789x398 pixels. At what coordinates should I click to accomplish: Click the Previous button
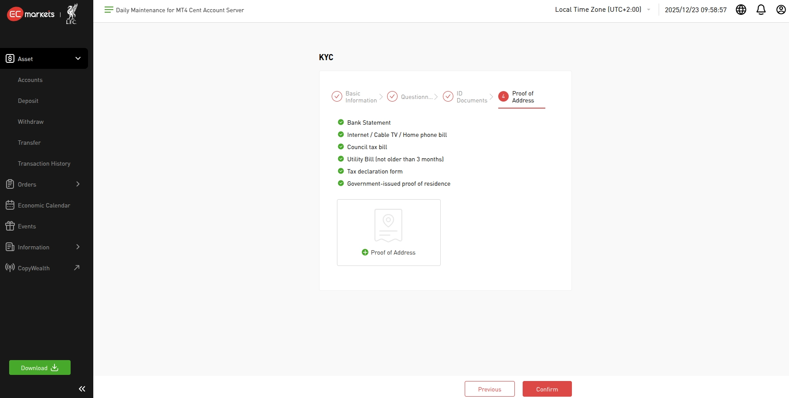coord(490,389)
